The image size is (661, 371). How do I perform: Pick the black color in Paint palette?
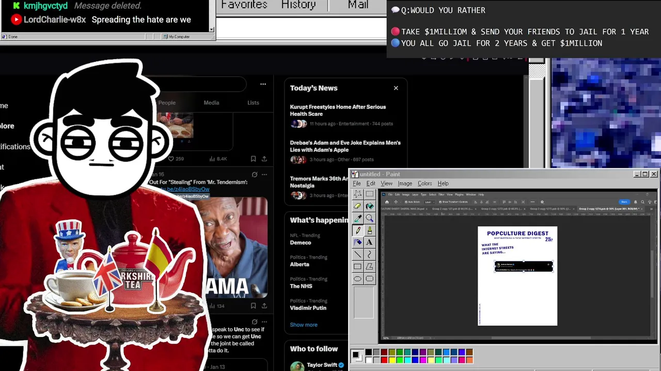click(369, 352)
